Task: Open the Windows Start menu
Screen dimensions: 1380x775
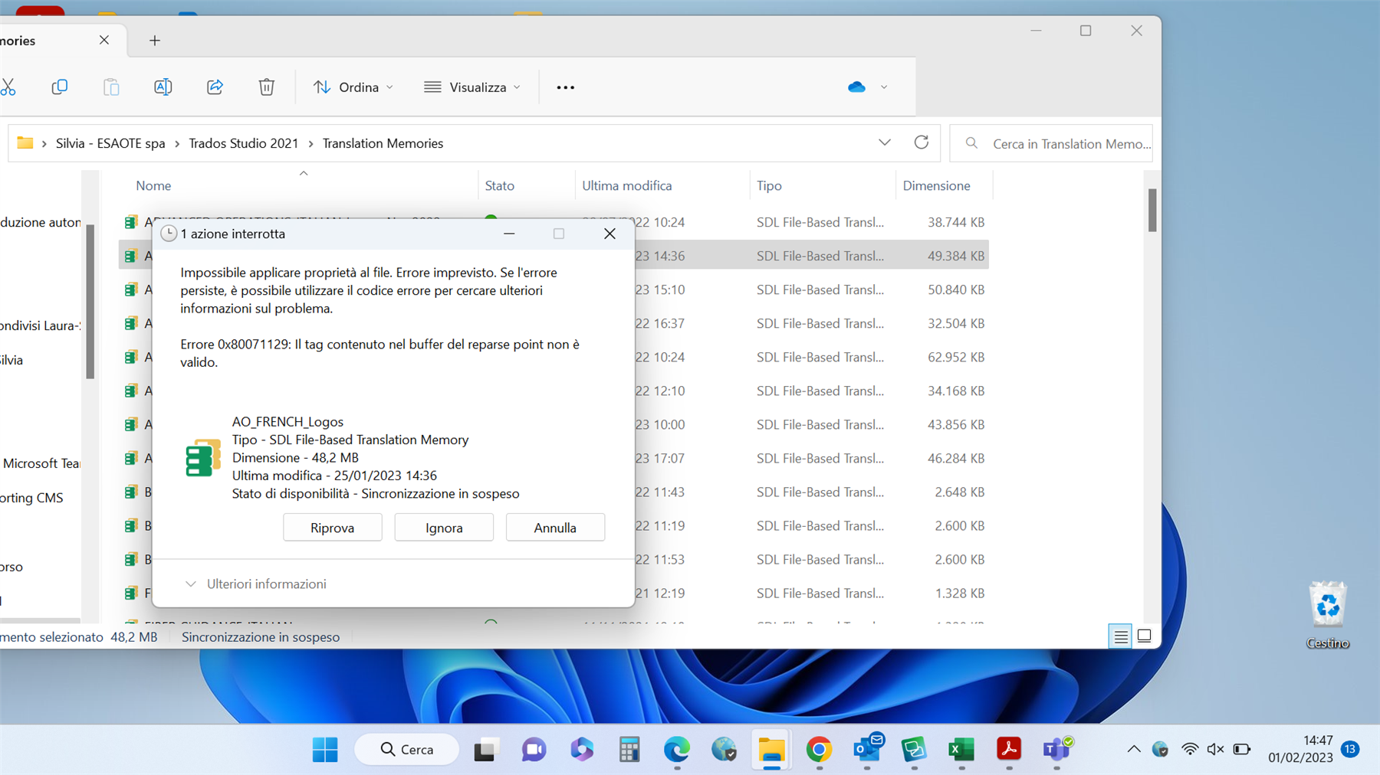Action: tap(325, 750)
